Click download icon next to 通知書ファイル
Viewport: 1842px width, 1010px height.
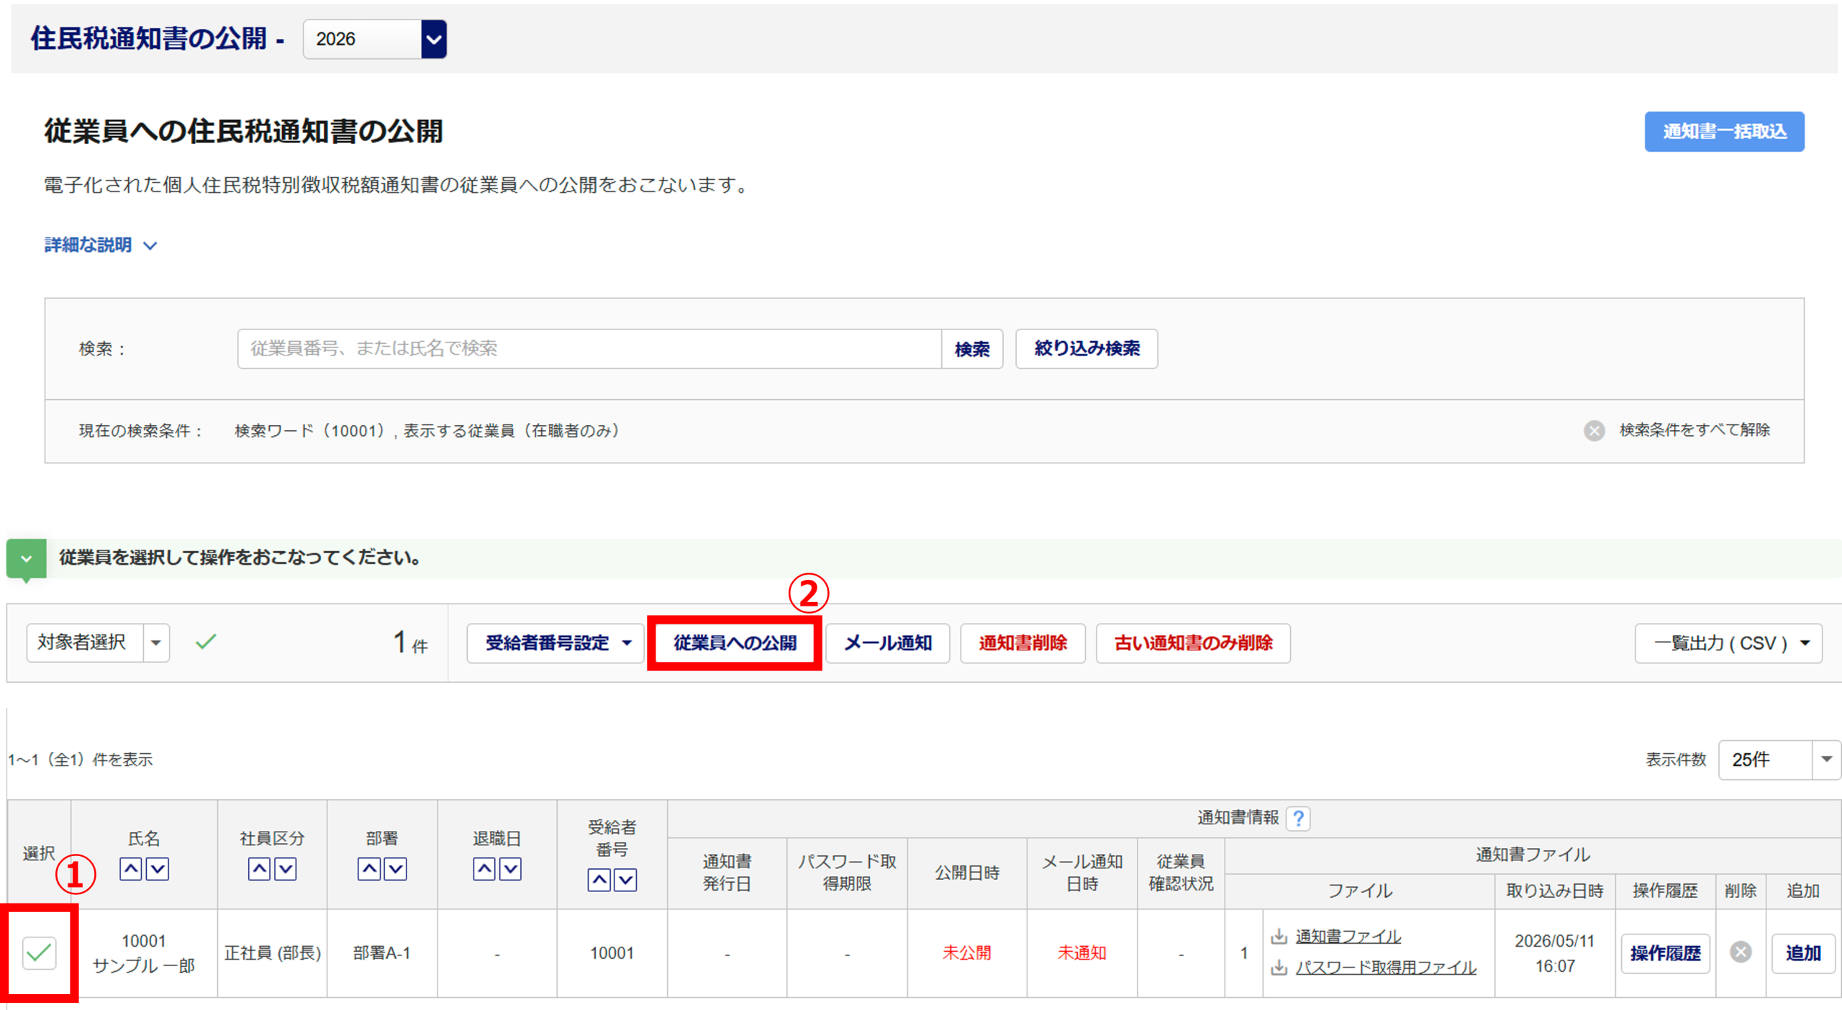pyautogui.click(x=1279, y=936)
